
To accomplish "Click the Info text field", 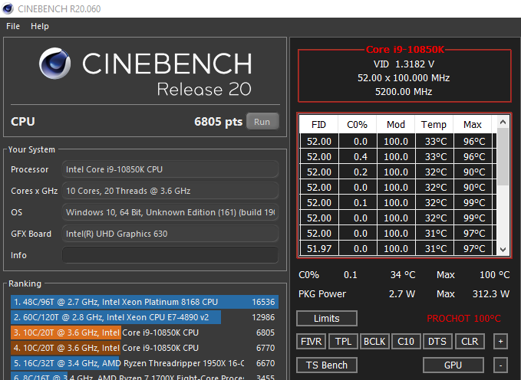I will coord(170,255).
